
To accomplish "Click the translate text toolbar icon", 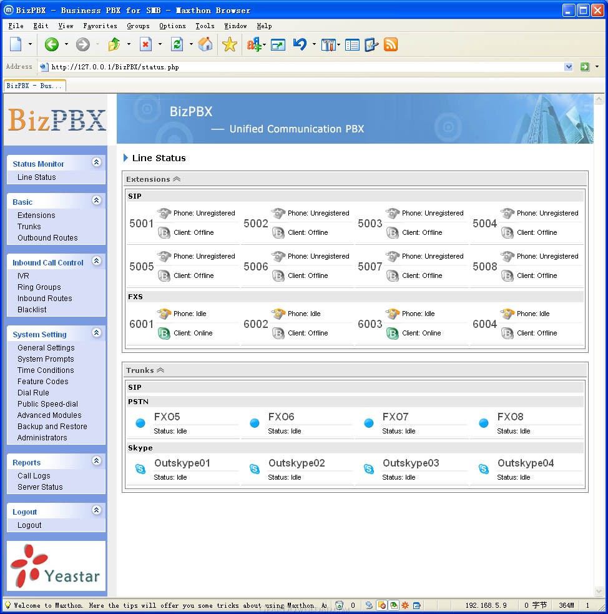I will point(254,44).
